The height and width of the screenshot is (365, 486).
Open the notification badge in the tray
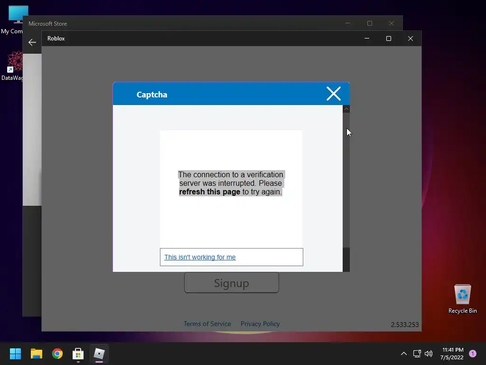click(473, 354)
